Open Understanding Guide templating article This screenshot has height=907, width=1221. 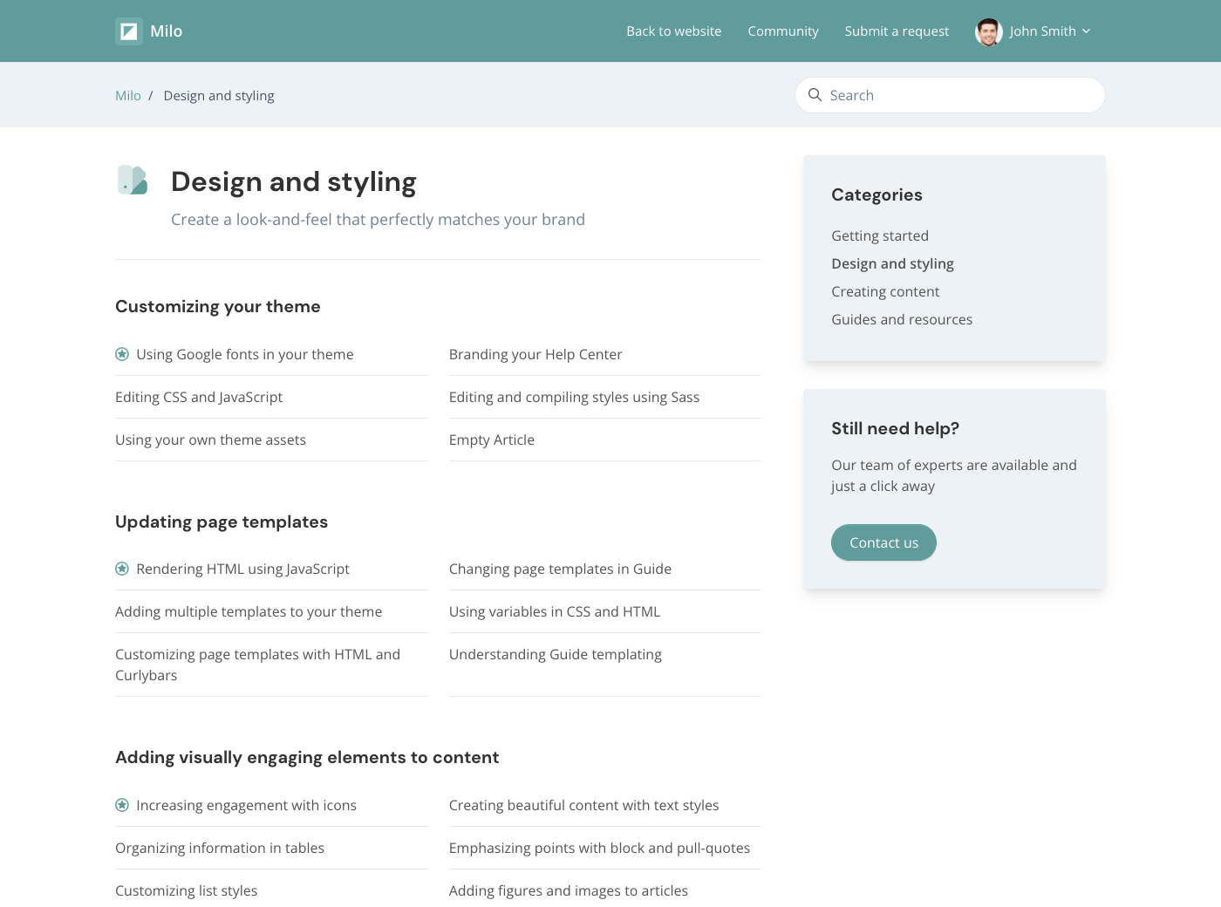point(555,654)
